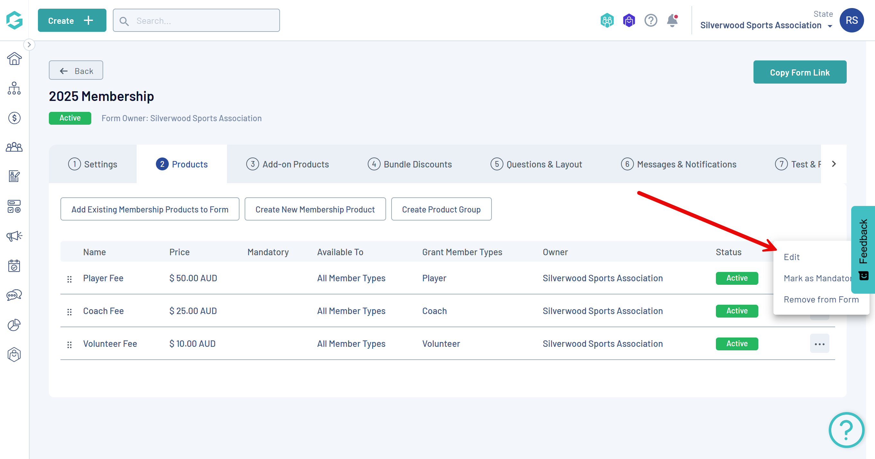This screenshot has width=875, height=459.
Task: Open the Volunteer Fee three-dot actions menu
Action: click(819, 344)
